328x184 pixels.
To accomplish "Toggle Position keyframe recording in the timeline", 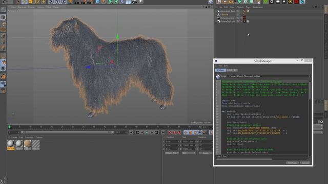I will pos(186,132).
